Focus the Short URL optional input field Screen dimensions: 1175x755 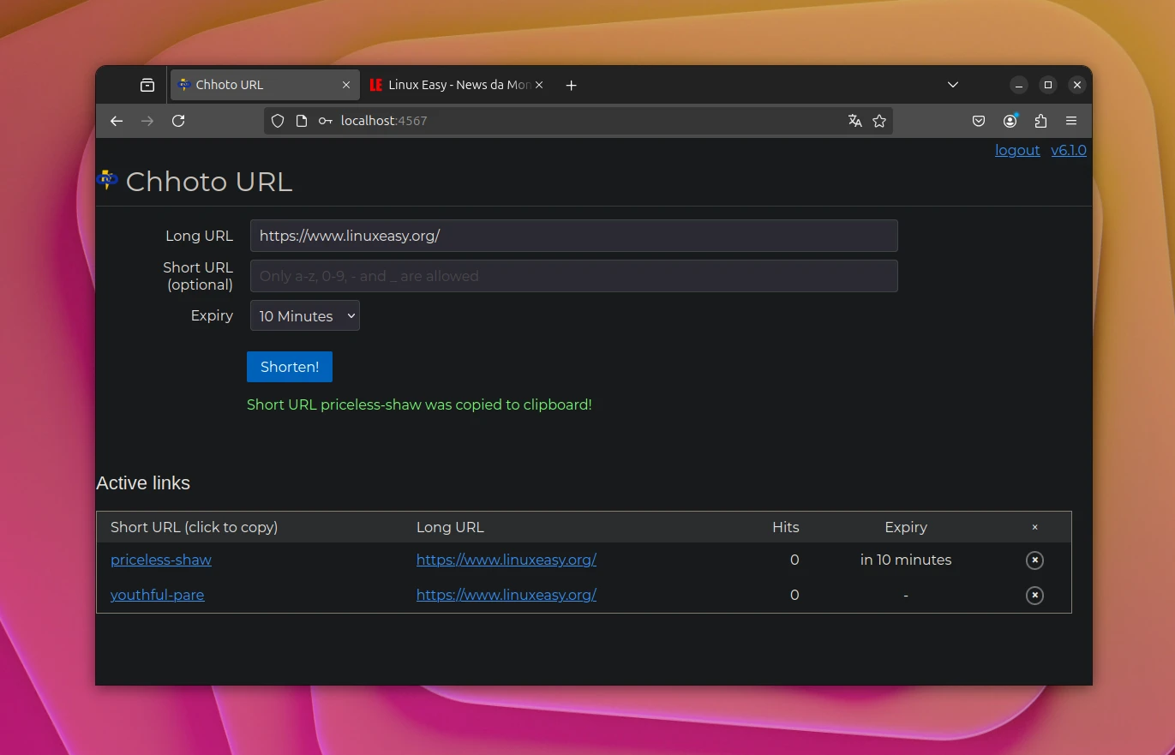coord(573,277)
